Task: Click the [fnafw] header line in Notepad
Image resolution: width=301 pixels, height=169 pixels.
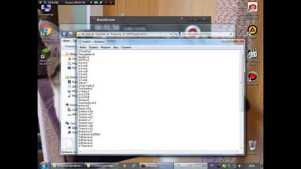Action: pos(85,52)
